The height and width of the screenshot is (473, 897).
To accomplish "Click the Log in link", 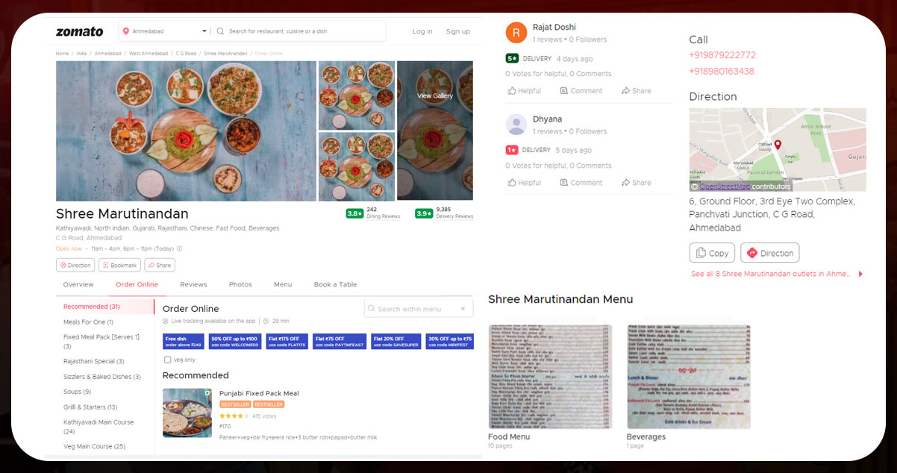I will pyautogui.click(x=422, y=31).
